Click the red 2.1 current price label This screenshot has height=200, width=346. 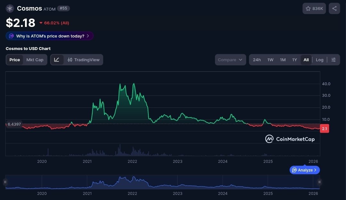tap(324, 129)
